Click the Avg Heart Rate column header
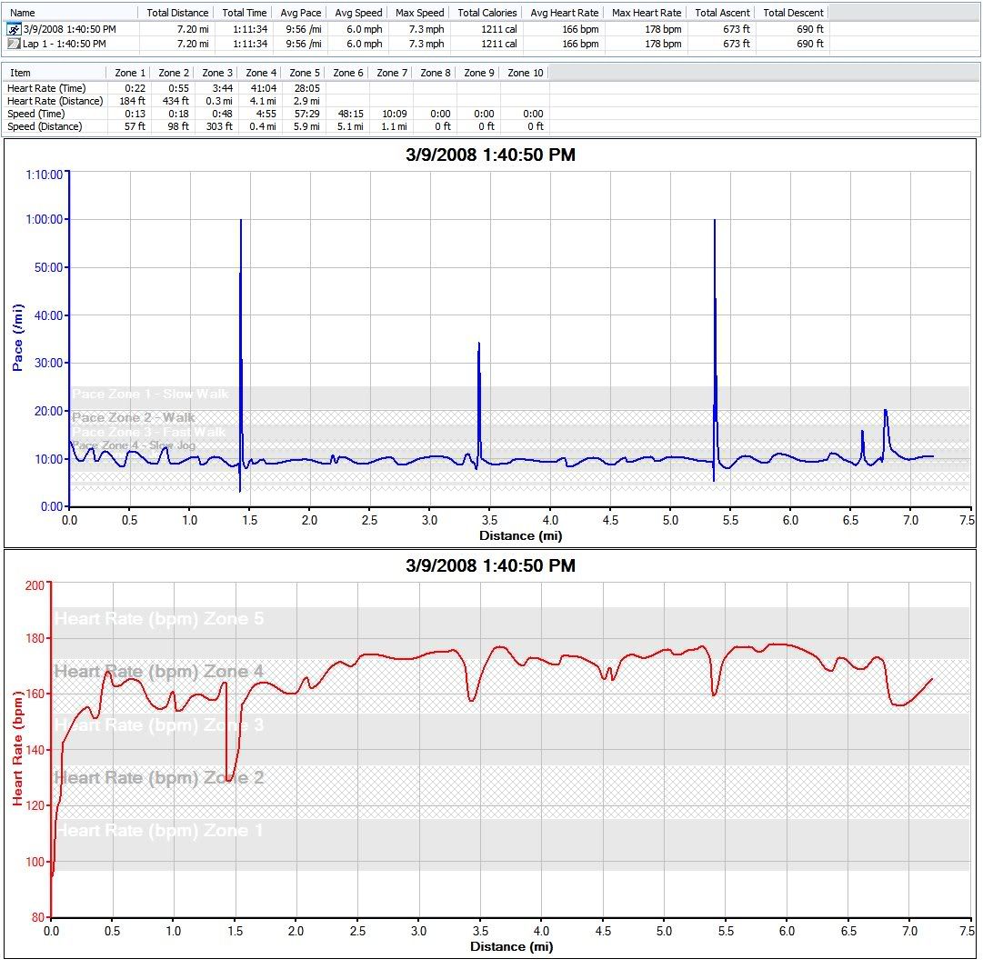 (564, 13)
